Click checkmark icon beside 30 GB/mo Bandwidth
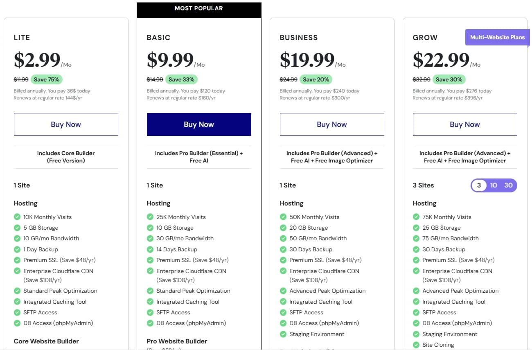 click(150, 238)
